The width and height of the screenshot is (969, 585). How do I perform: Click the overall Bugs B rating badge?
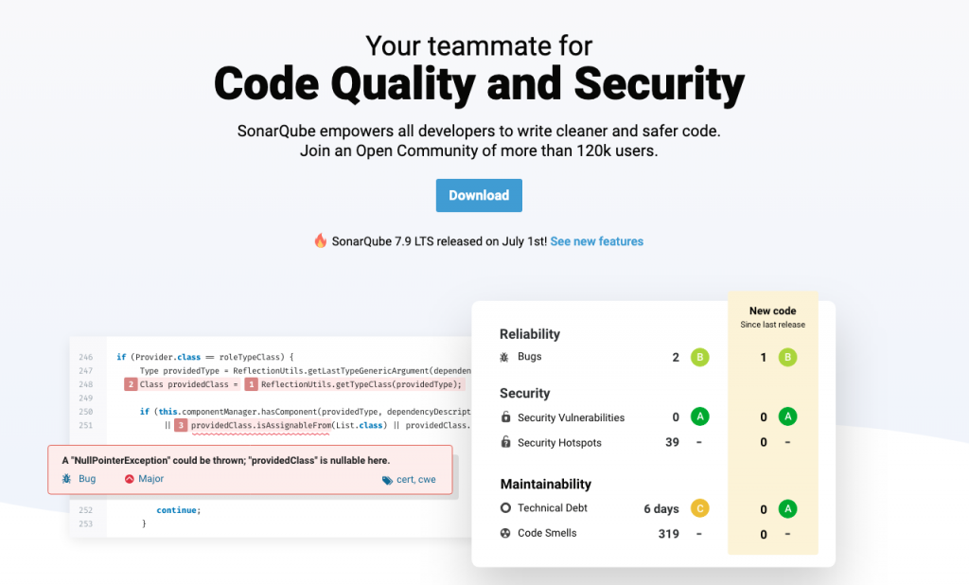click(699, 357)
